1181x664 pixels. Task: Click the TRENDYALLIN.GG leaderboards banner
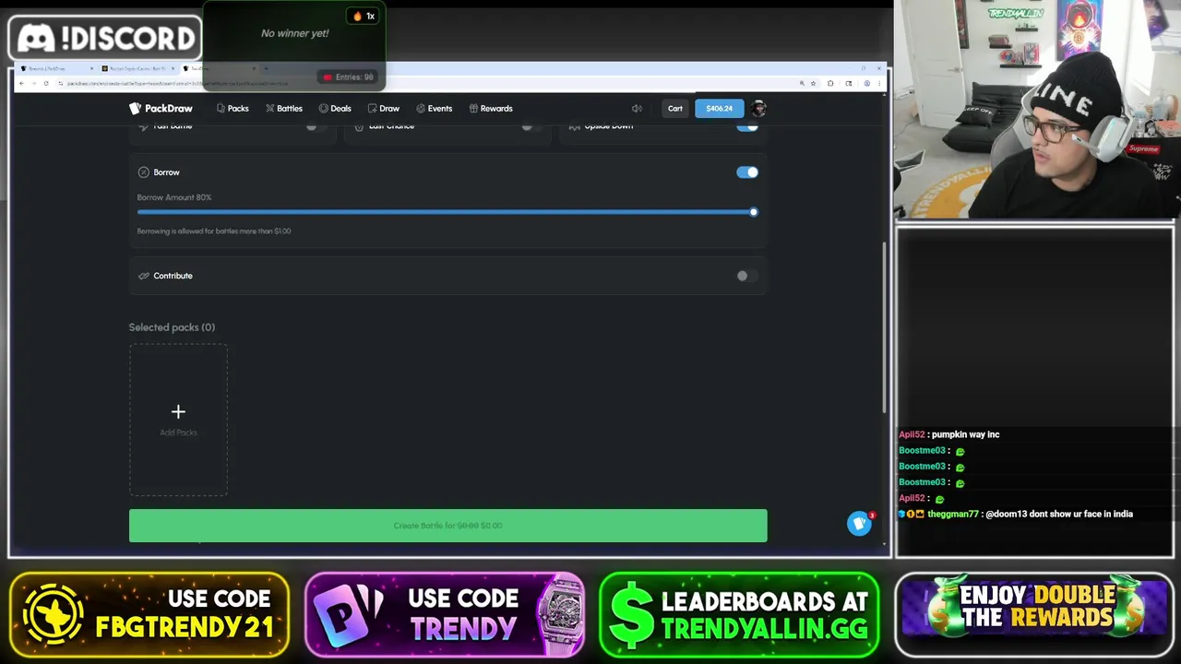pyautogui.click(x=739, y=615)
